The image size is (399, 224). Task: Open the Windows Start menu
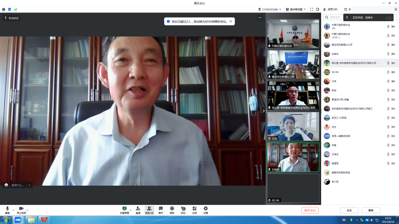[5, 220]
